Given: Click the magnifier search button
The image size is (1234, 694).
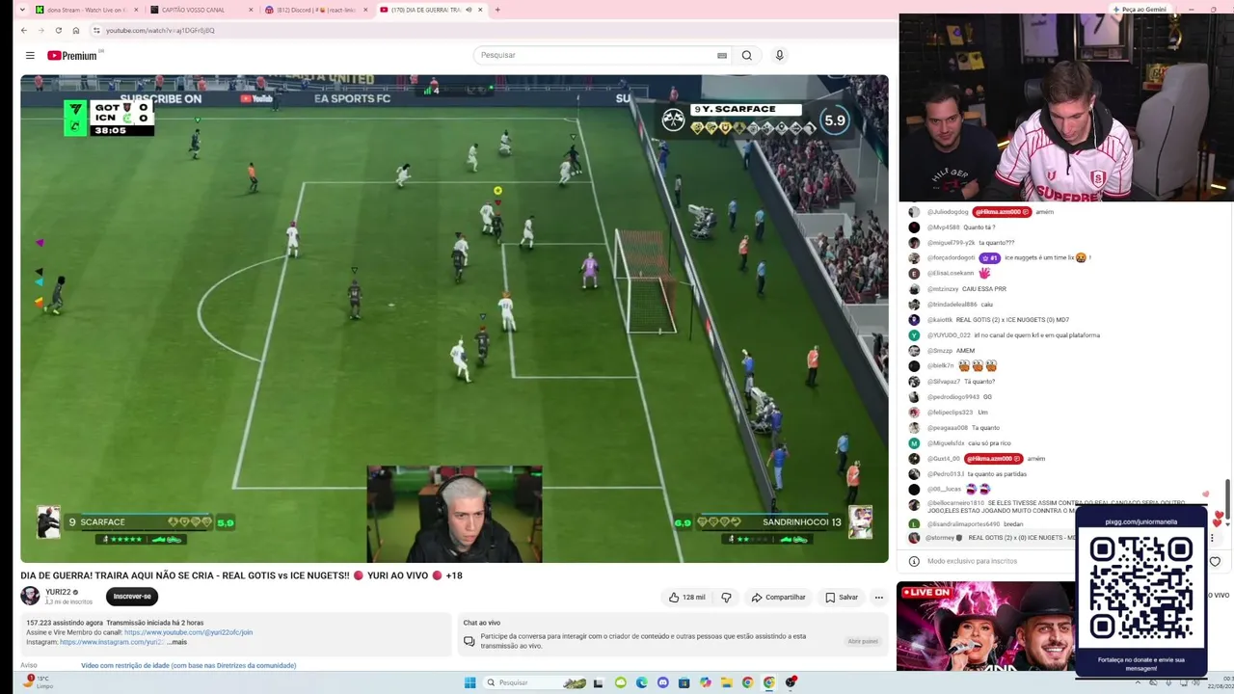Looking at the screenshot, I should coord(746,56).
